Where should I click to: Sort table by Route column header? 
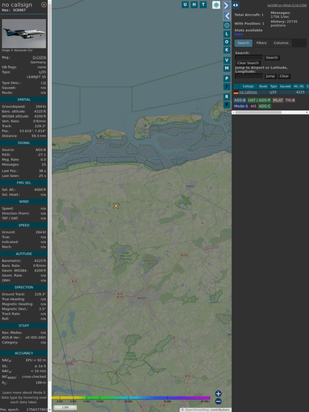(x=263, y=86)
